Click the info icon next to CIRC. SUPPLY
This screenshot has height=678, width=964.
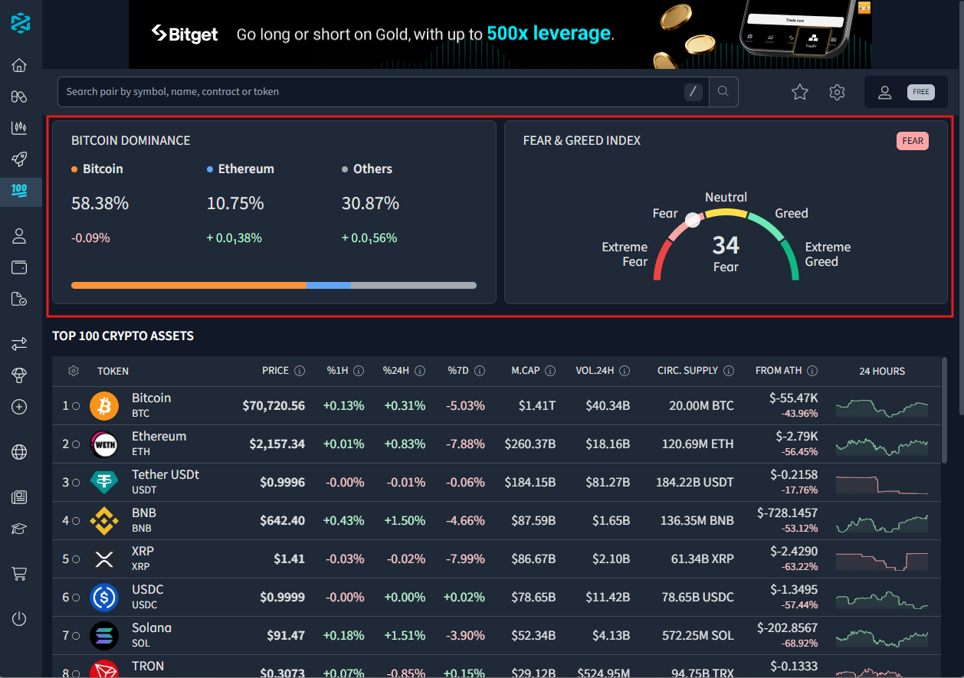tap(729, 371)
